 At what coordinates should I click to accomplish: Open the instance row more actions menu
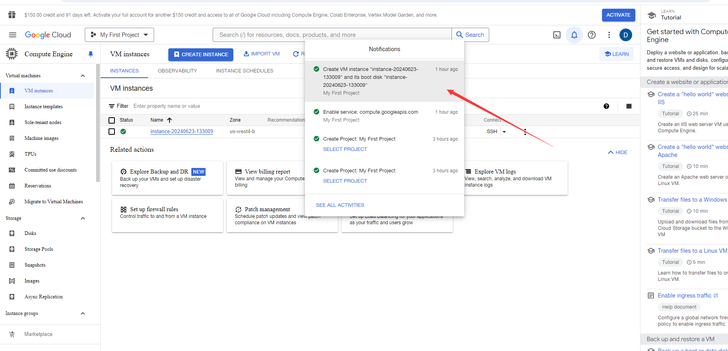tap(525, 132)
